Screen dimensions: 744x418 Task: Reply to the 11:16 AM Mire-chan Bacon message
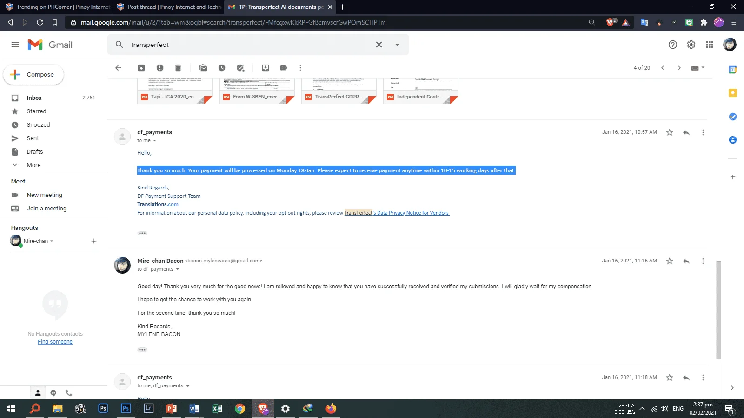[x=686, y=261]
